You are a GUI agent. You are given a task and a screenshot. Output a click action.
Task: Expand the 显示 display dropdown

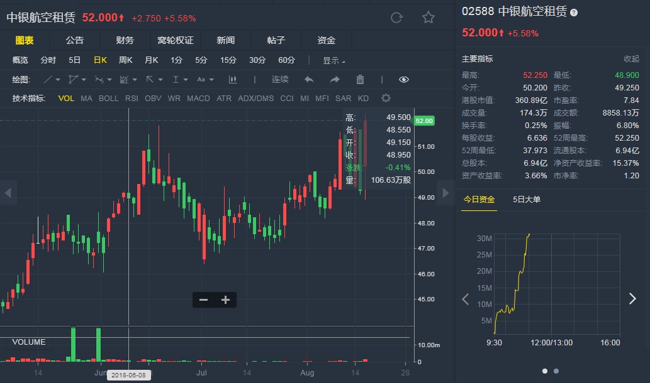333,61
